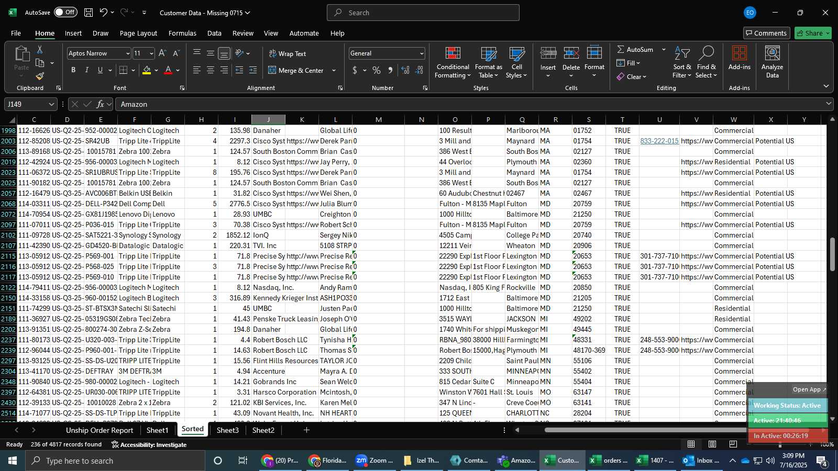
Task: Click the Share button
Action: [x=813, y=33]
